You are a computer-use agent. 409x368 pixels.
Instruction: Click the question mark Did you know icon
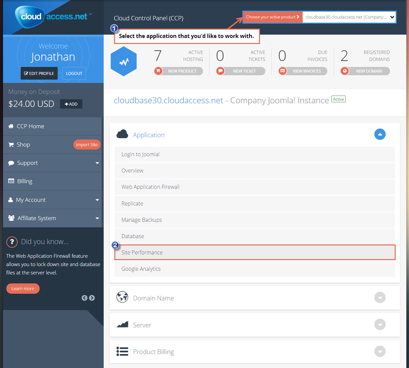pyautogui.click(x=12, y=242)
